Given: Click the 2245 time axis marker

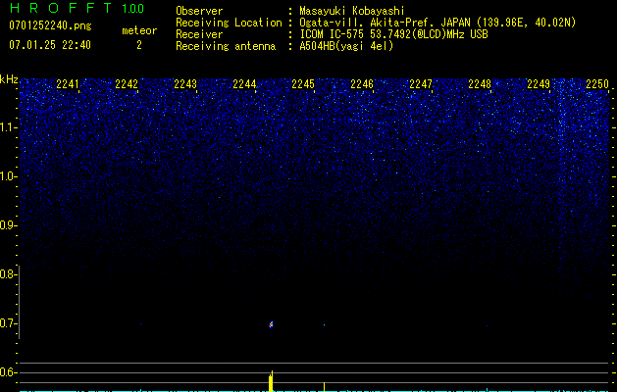Looking at the screenshot, I should [303, 84].
